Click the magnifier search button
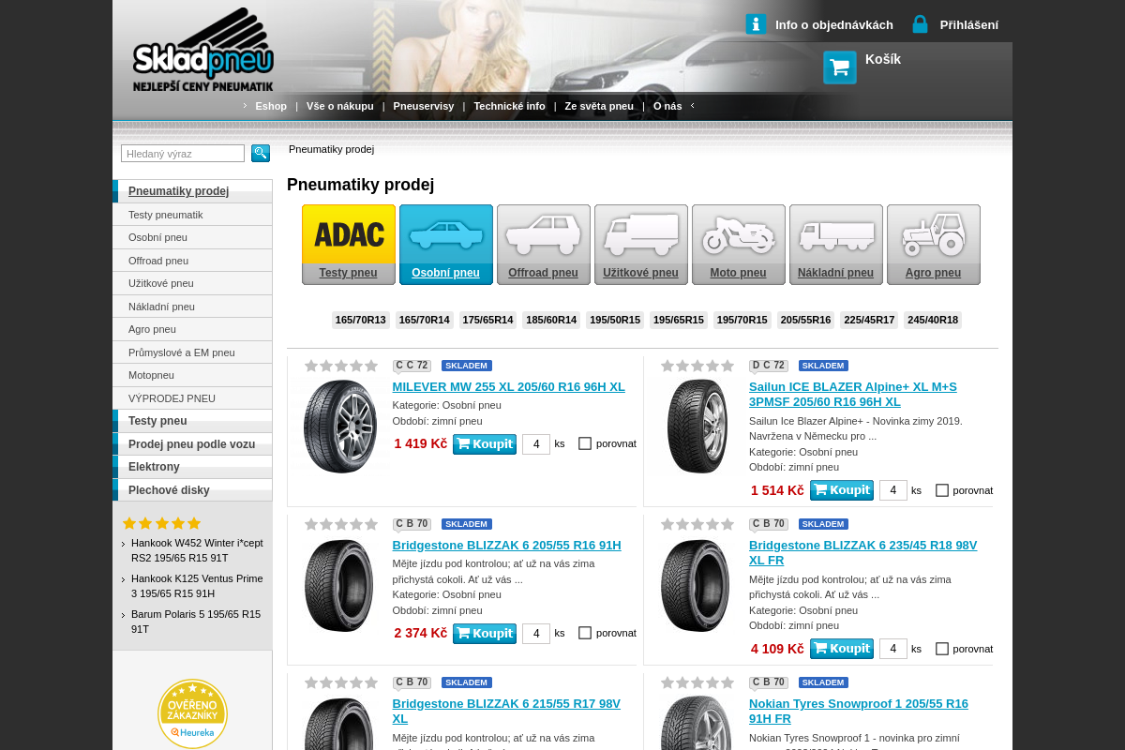 pyautogui.click(x=261, y=153)
